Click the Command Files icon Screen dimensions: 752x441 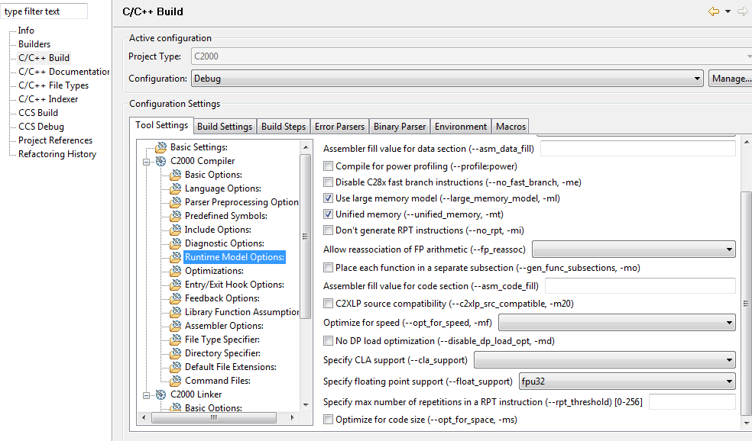click(176, 381)
